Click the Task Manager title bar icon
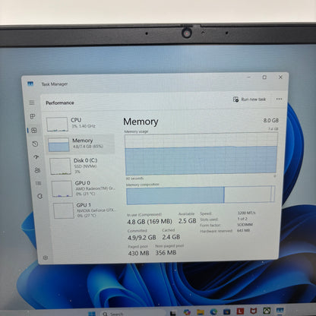Screen dimensions: 316x316 [x=30, y=84]
